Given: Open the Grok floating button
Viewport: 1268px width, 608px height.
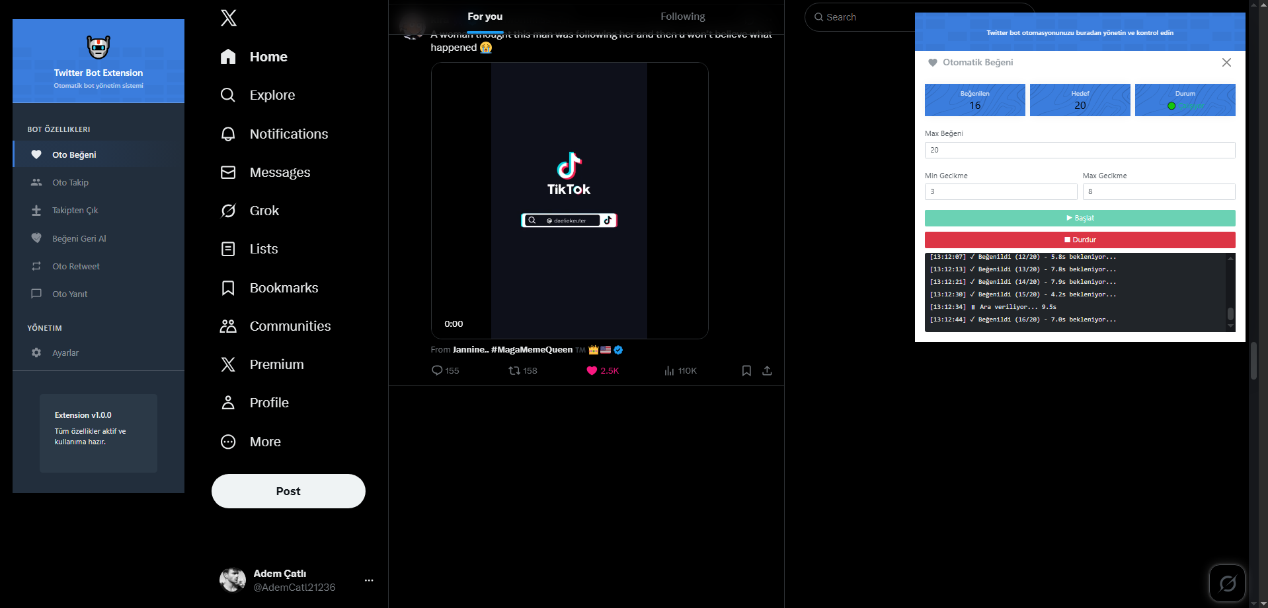Looking at the screenshot, I should coord(1227,584).
